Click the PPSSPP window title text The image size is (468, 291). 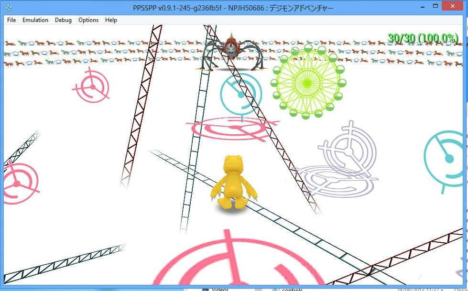click(234, 8)
